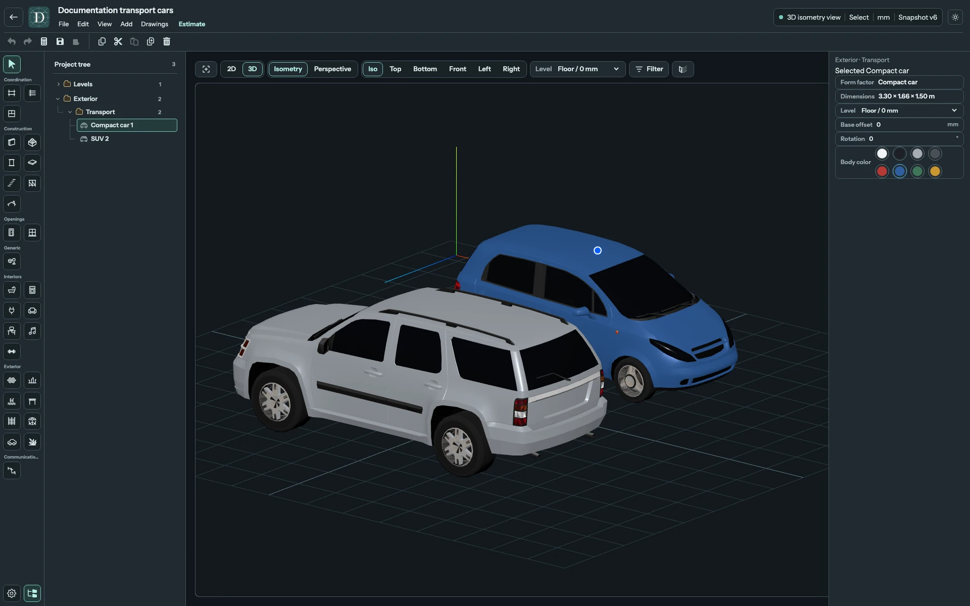Select the kitchen appliance tool

coord(32,290)
